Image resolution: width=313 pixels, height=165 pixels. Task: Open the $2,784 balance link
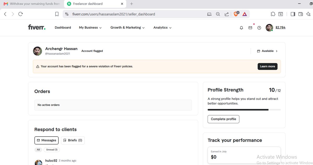point(280,28)
